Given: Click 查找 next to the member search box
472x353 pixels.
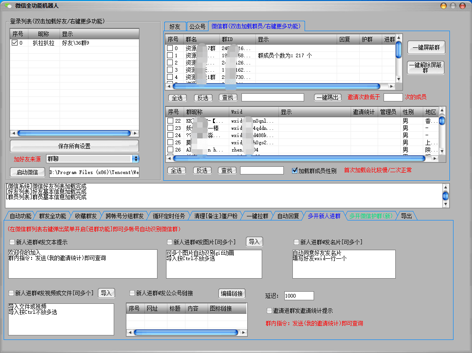Looking at the screenshot, I should [x=227, y=171].
